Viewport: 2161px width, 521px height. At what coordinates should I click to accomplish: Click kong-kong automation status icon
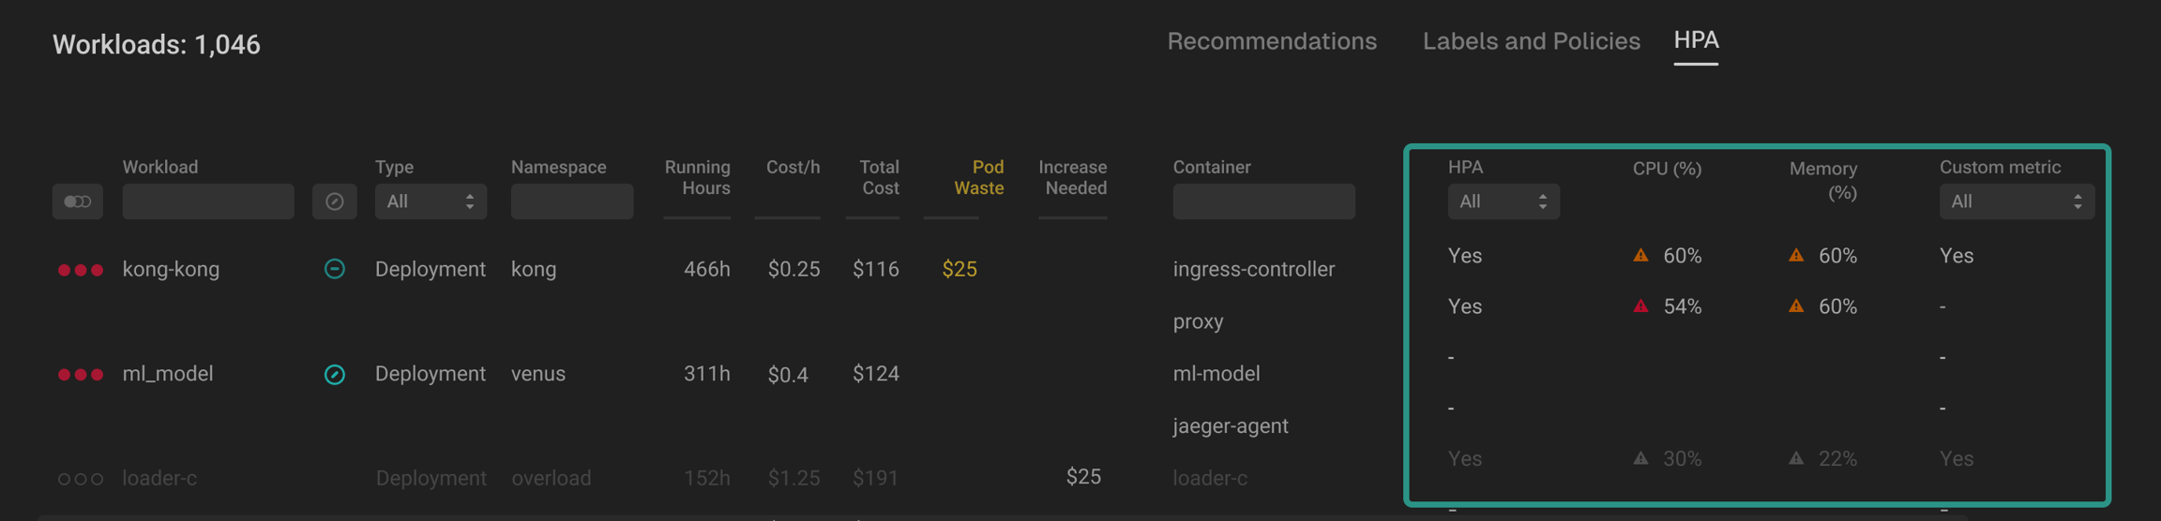(334, 269)
